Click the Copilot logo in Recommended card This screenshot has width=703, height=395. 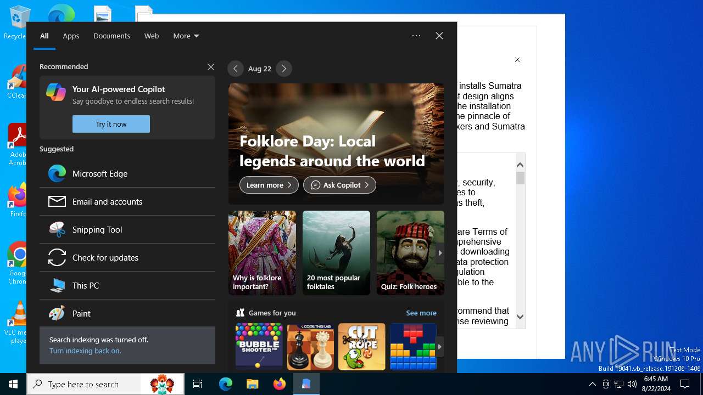56,92
